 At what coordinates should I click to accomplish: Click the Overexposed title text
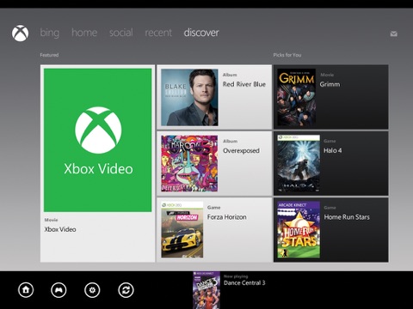click(x=241, y=151)
